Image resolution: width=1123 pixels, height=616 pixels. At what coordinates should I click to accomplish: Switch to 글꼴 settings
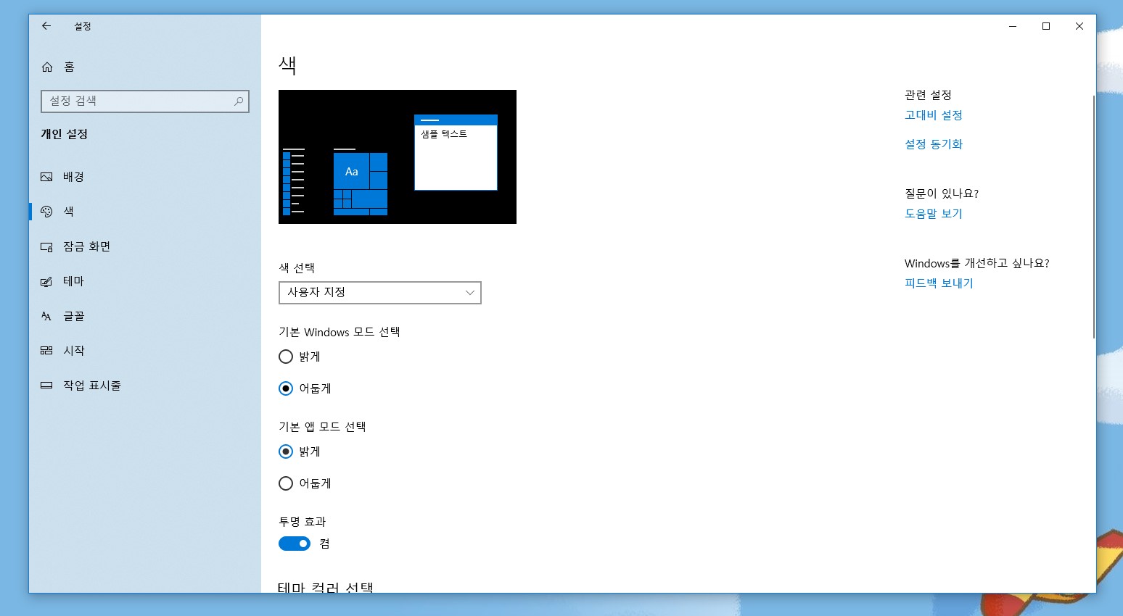pos(145,316)
